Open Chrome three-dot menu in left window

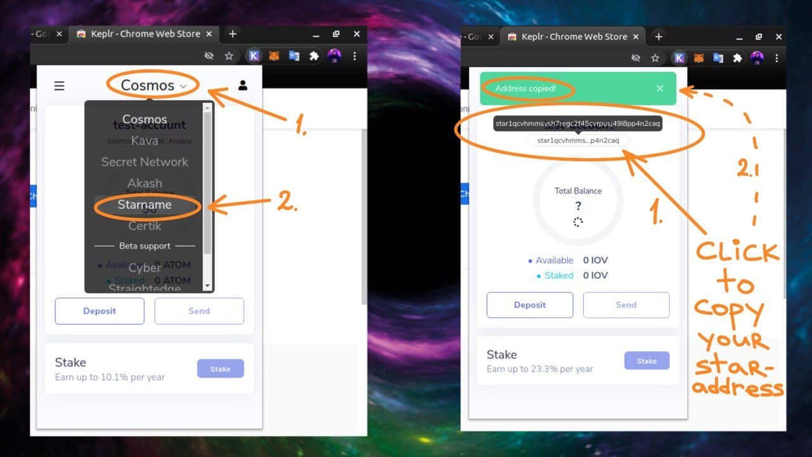(x=354, y=56)
